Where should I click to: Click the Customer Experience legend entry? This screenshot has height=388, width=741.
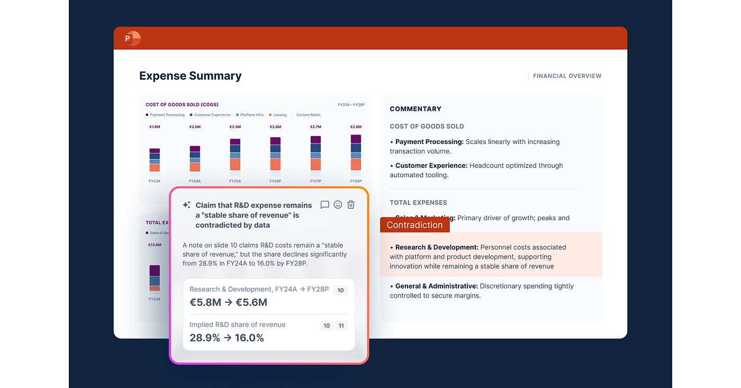pyautogui.click(x=210, y=115)
